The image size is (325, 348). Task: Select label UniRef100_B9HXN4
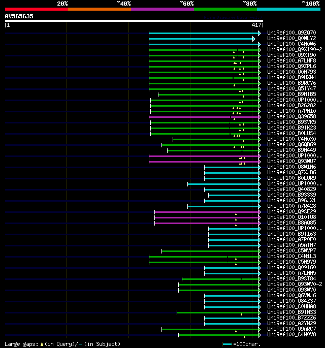coord(291,77)
